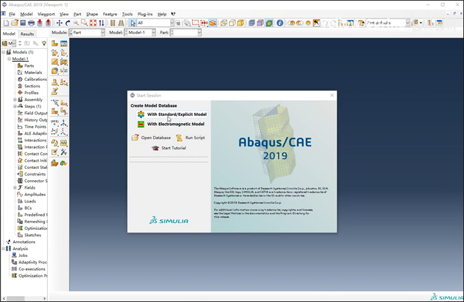
Task: Click the Cycle Views up-down arrows icon
Action: click(101, 23)
